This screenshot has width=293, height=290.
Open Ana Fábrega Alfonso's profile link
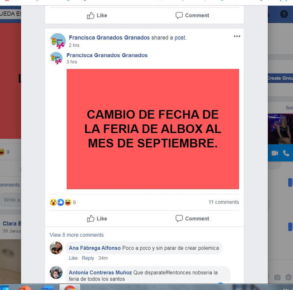tap(95, 248)
